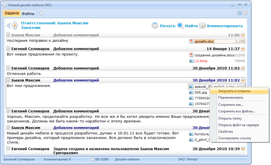
Task: Click the Евгений Селиваров status bar entry
Action: [x=19, y=159]
